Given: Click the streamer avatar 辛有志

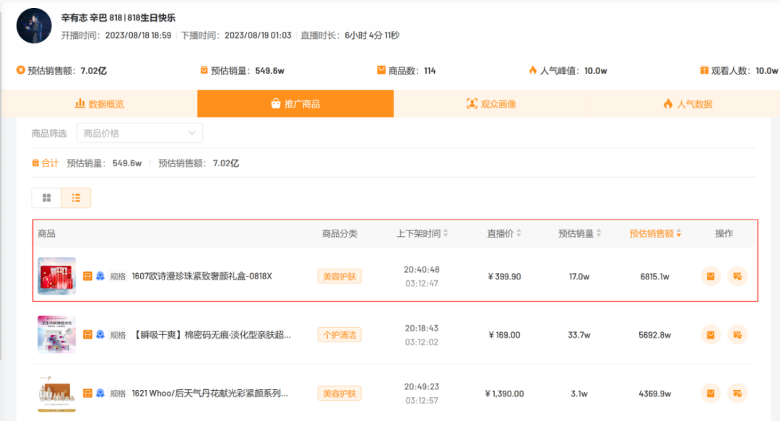Looking at the screenshot, I should coord(34,25).
